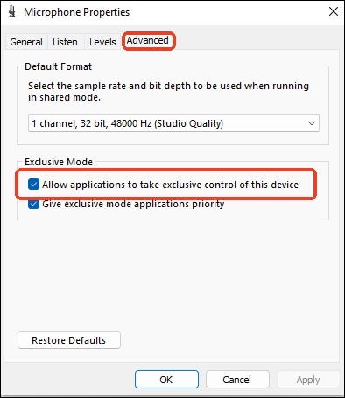Click the 'Give exclusive mode applications priority' label
Viewport: 345px width, 398px height.
(x=133, y=204)
